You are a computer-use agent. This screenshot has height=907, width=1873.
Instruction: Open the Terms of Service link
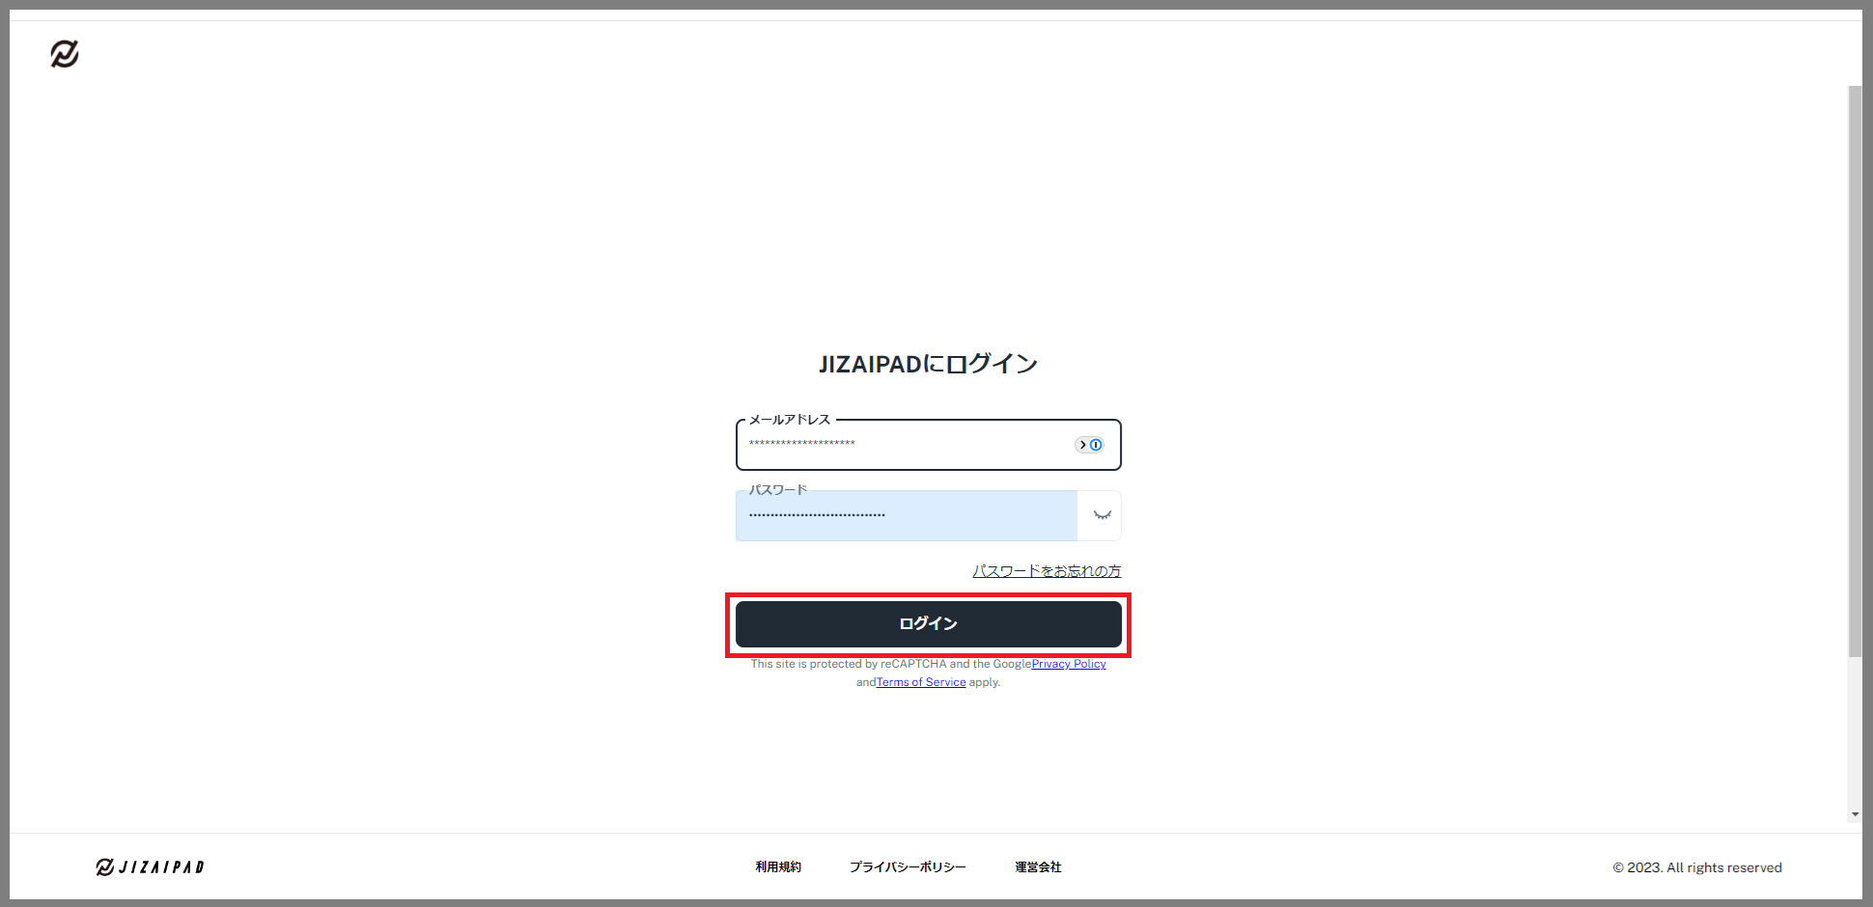coord(921,682)
